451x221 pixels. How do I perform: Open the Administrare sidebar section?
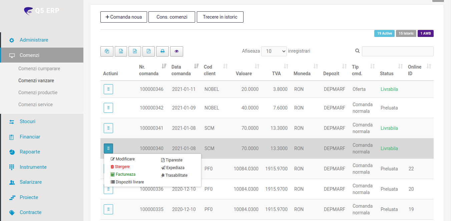coord(34,40)
